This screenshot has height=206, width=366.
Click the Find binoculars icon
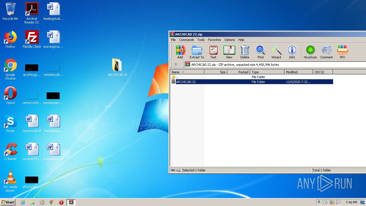point(260,52)
